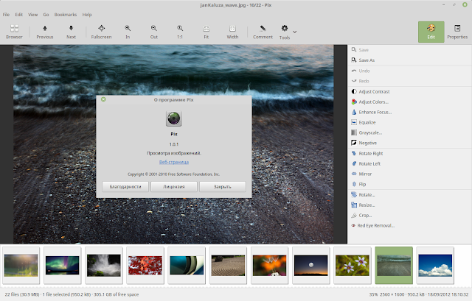Flip the image

pyautogui.click(x=409, y=184)
